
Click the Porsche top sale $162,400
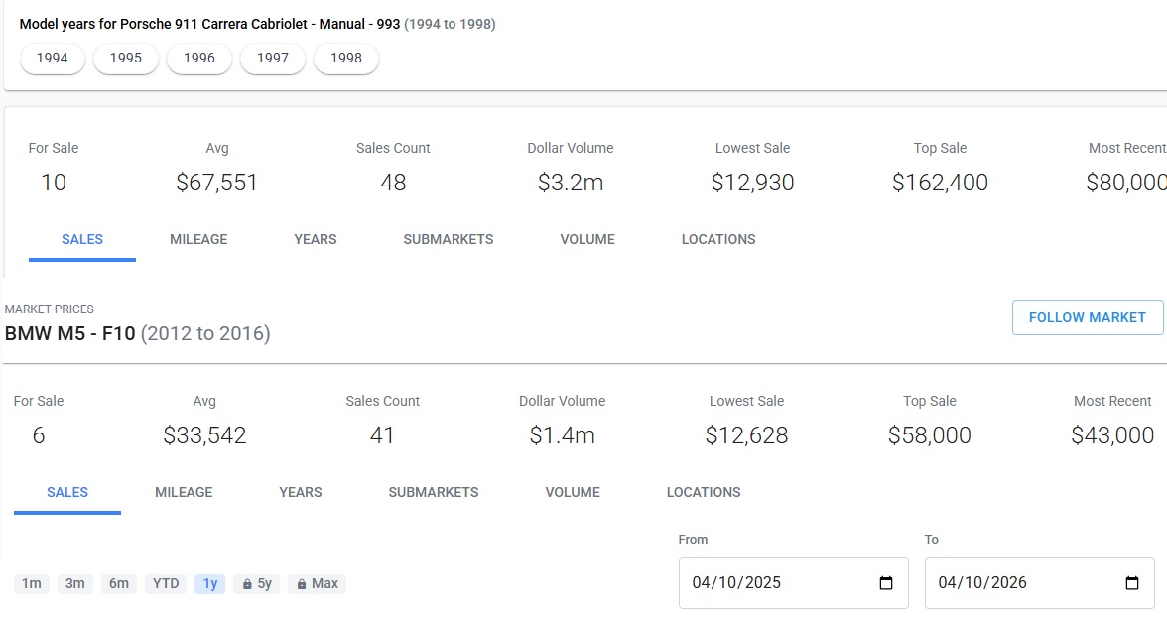point(940,183)
